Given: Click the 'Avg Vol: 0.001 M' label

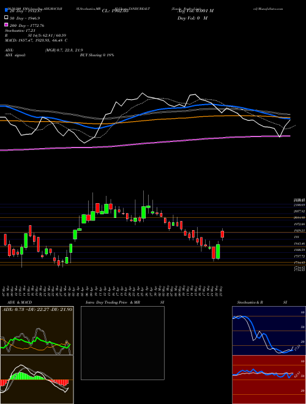Looking at the screenshot, I should 195,10.
